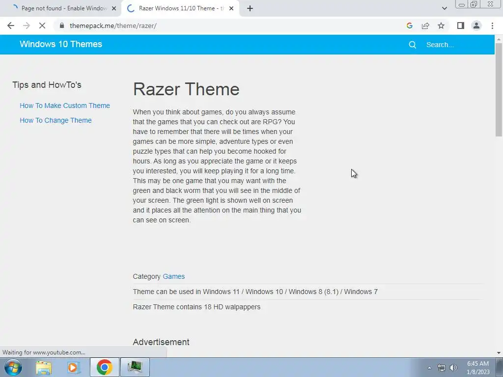
Task: Share this page icon
Action: click(425, 26)
